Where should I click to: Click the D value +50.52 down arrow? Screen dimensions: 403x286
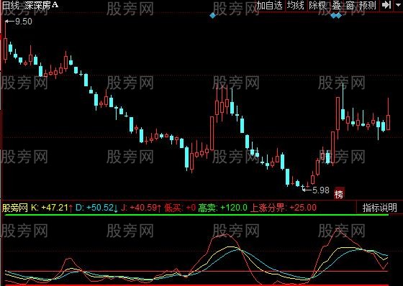pyautogui.click(x=116, y=208)
